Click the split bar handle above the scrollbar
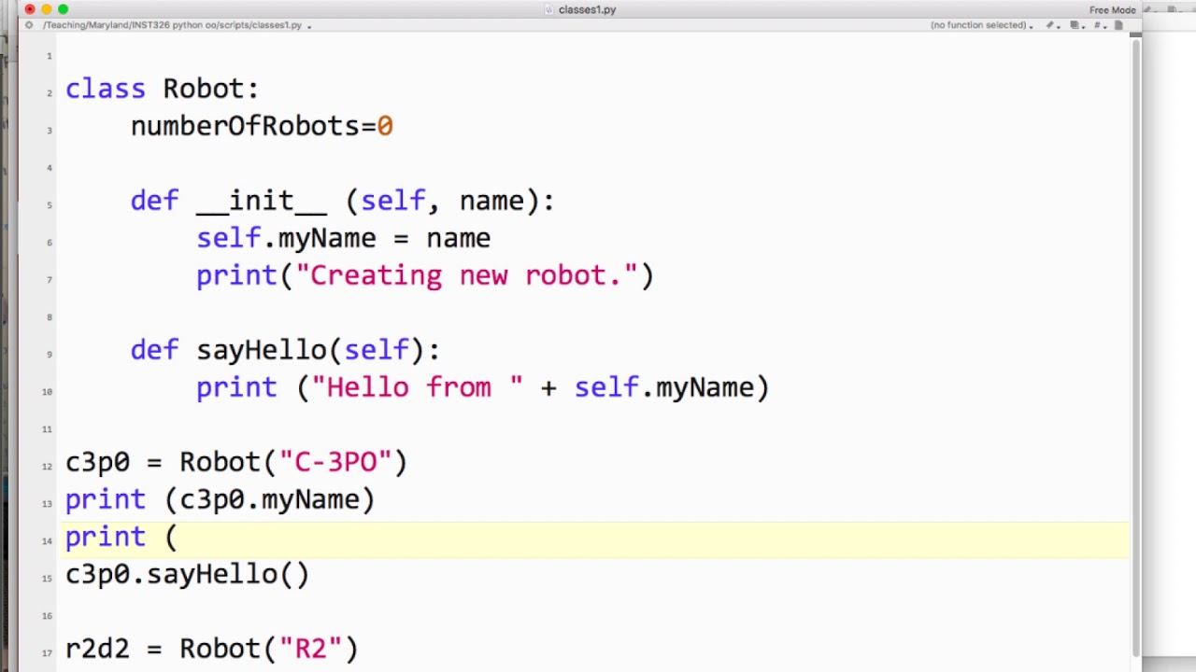This screenshot has width=1196, height=672. click(1135, 35)
